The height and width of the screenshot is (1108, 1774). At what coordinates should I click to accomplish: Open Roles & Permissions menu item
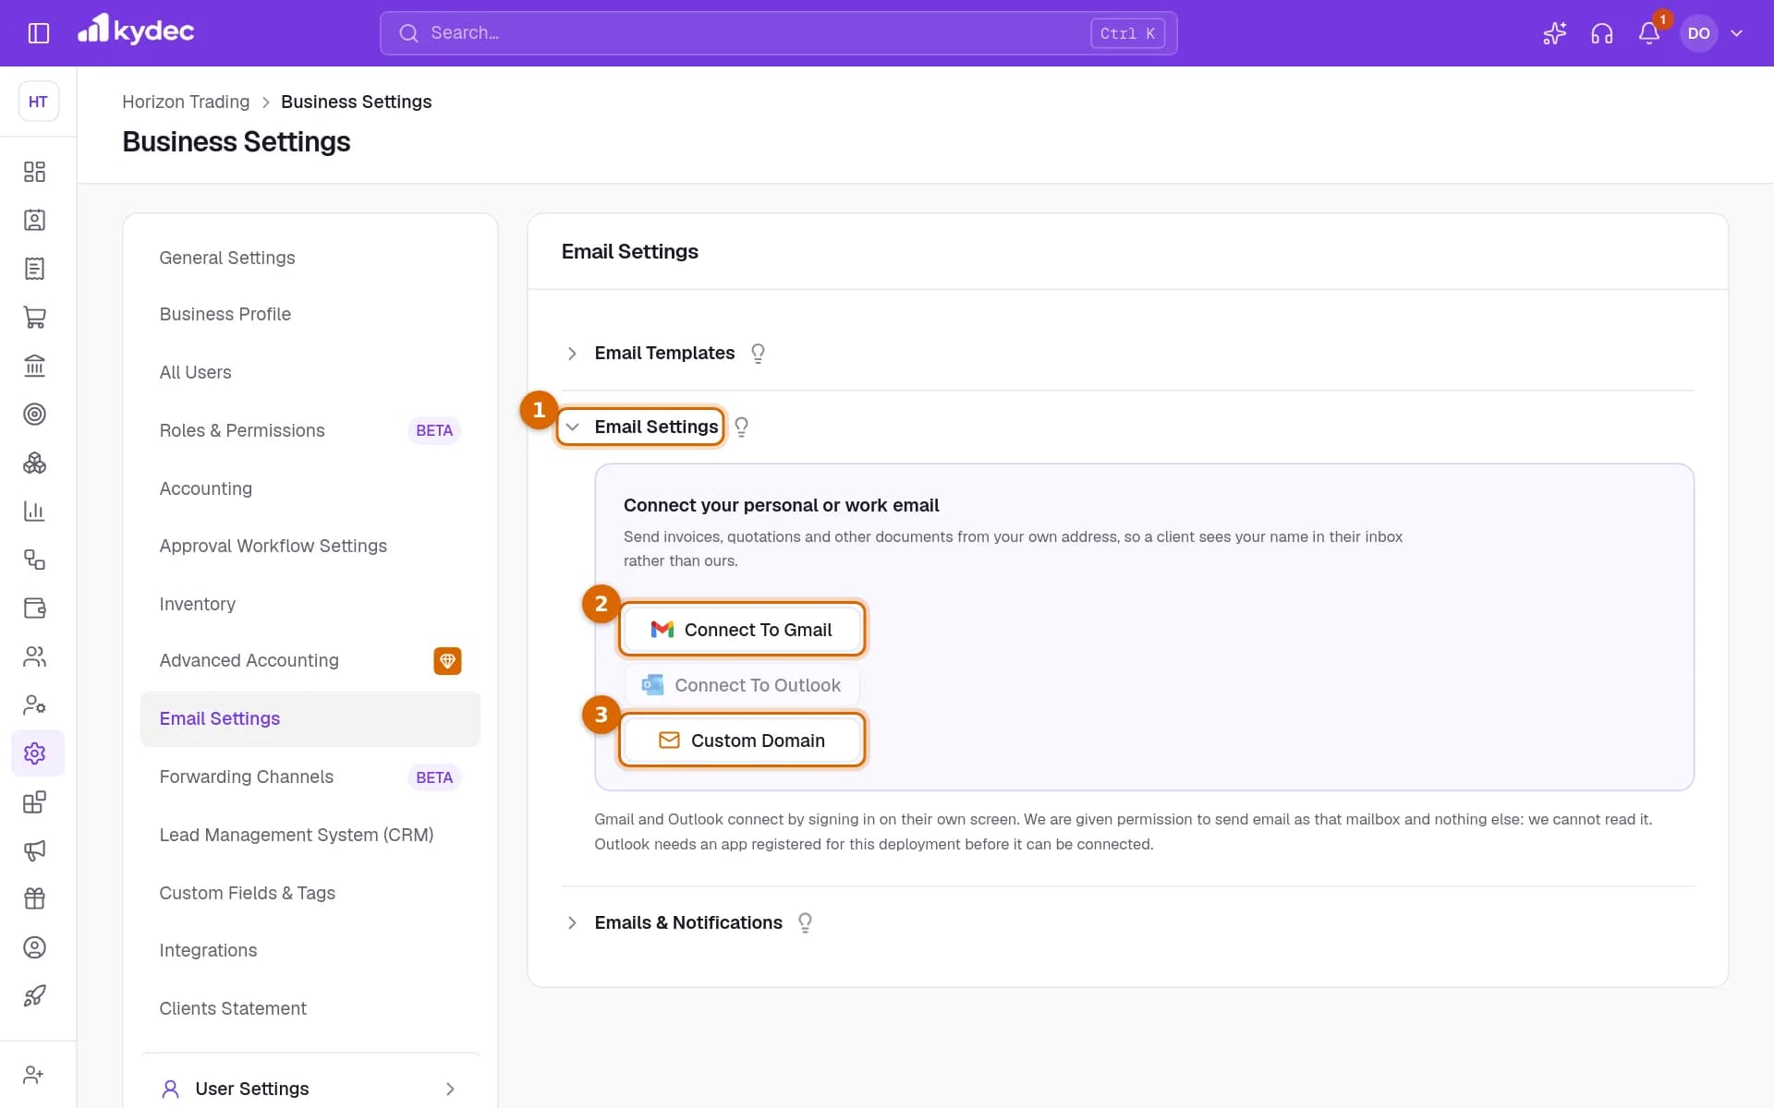310,430
